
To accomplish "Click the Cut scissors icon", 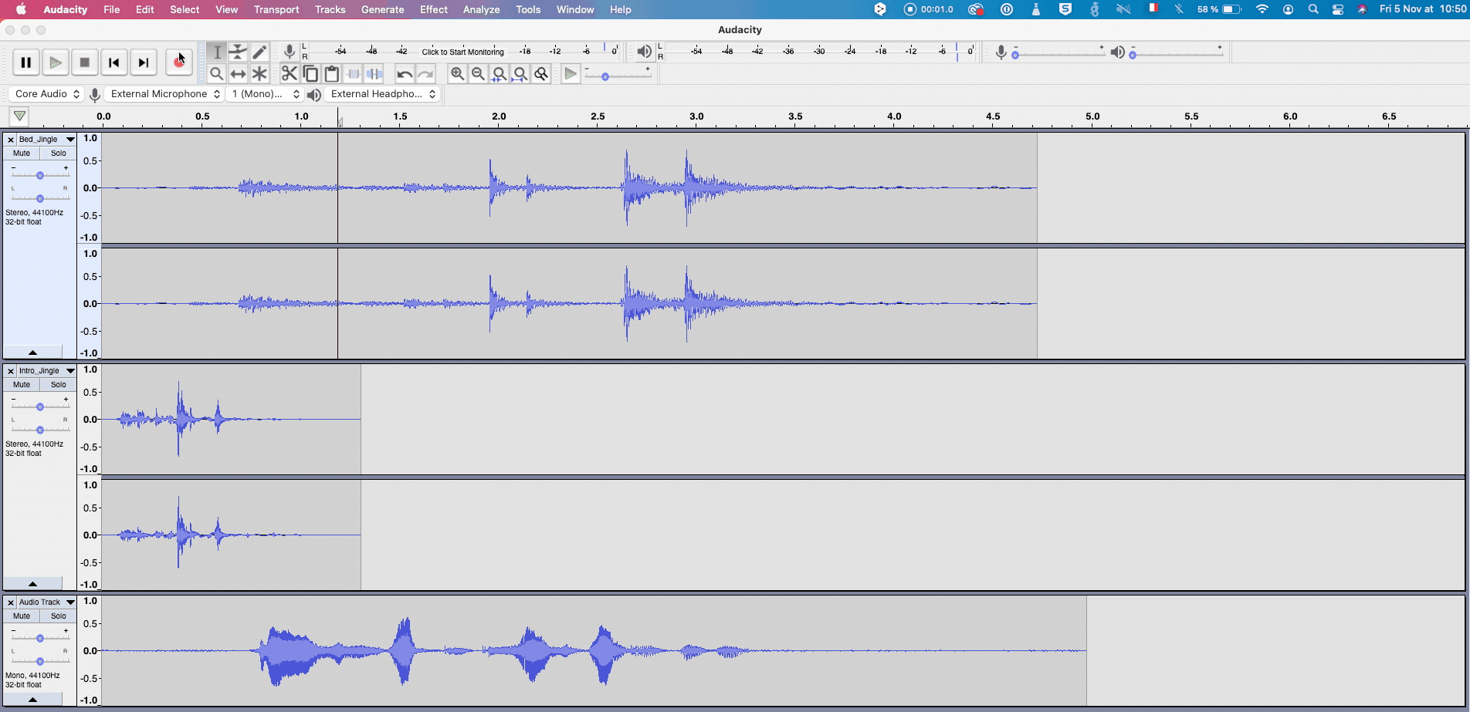I will (289, 74).
